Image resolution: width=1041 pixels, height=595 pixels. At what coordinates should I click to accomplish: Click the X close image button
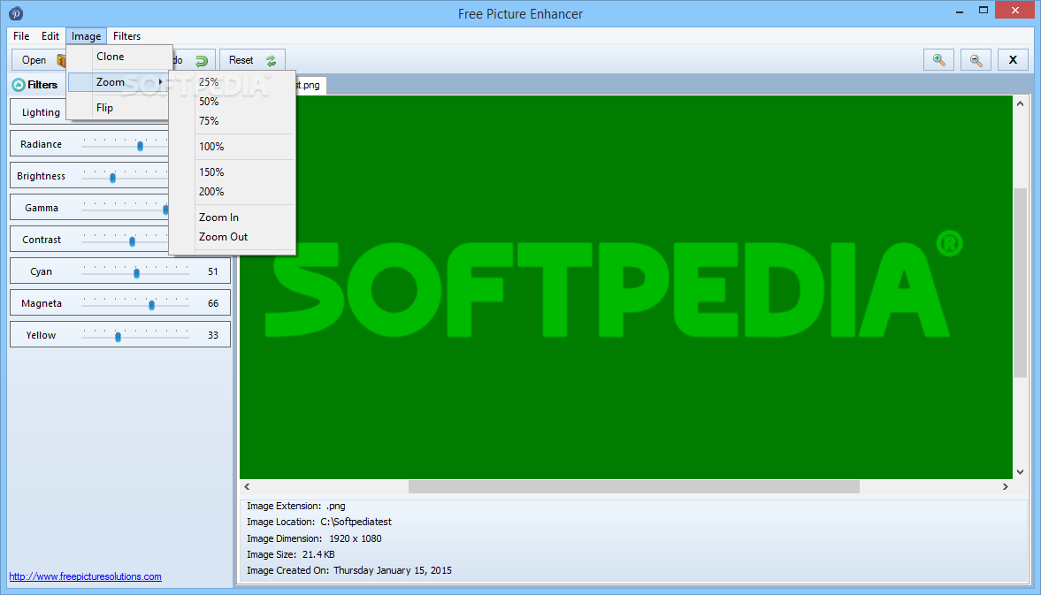1013,60
